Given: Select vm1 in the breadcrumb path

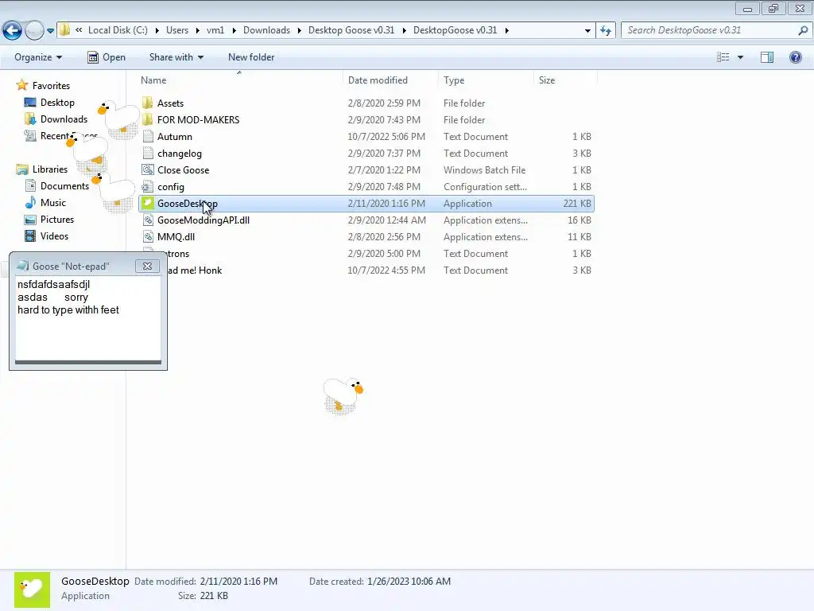Looking at the screenshot, I should (x=215, y=30).
